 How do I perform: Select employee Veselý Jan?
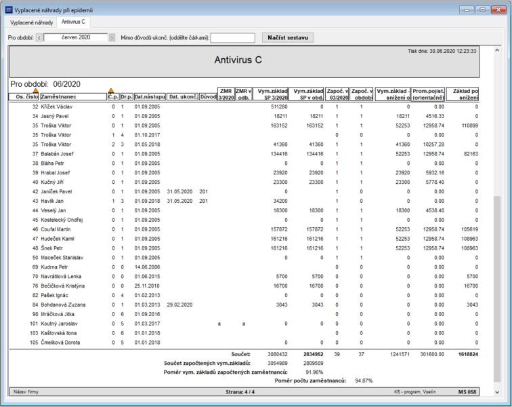(54, 211)
